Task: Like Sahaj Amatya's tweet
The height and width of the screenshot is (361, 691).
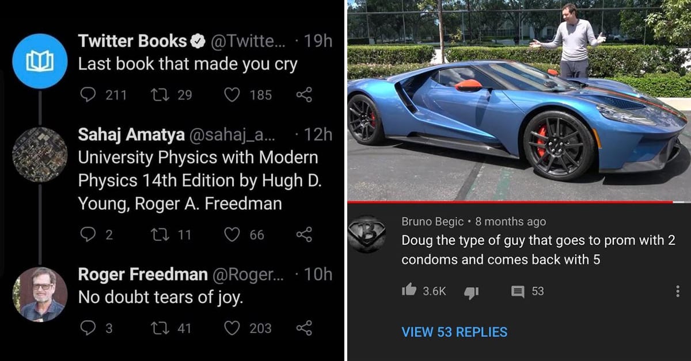Action: [x=231, y=234]
